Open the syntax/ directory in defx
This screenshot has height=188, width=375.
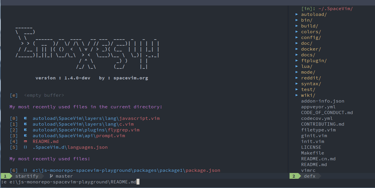(x=311, y=84)
